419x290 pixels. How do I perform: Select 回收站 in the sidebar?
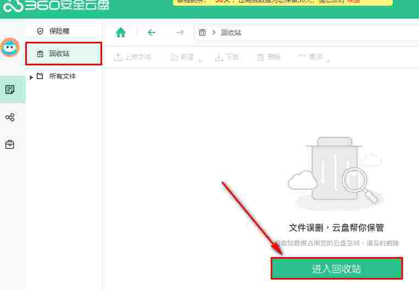coord(64,53)
